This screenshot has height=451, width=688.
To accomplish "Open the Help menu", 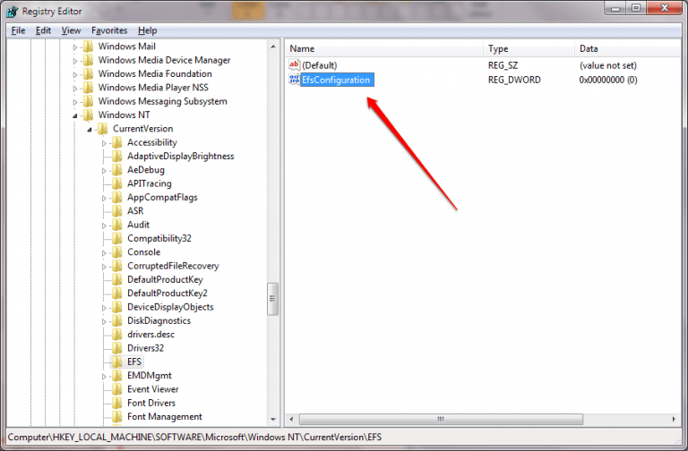I will click(x=148, y=30).
